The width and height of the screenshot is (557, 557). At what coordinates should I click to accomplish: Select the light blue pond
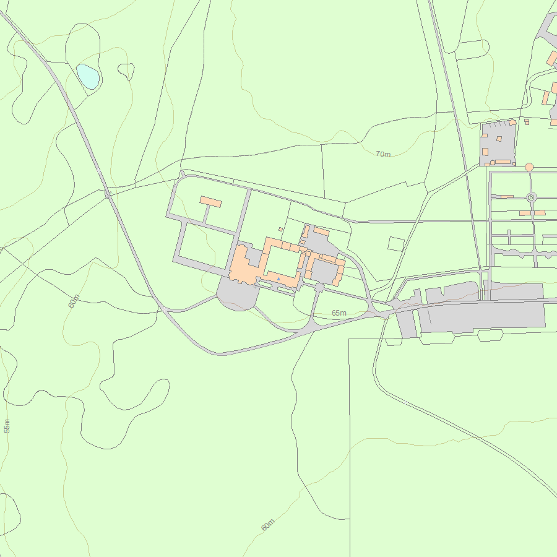pos(88,76)
